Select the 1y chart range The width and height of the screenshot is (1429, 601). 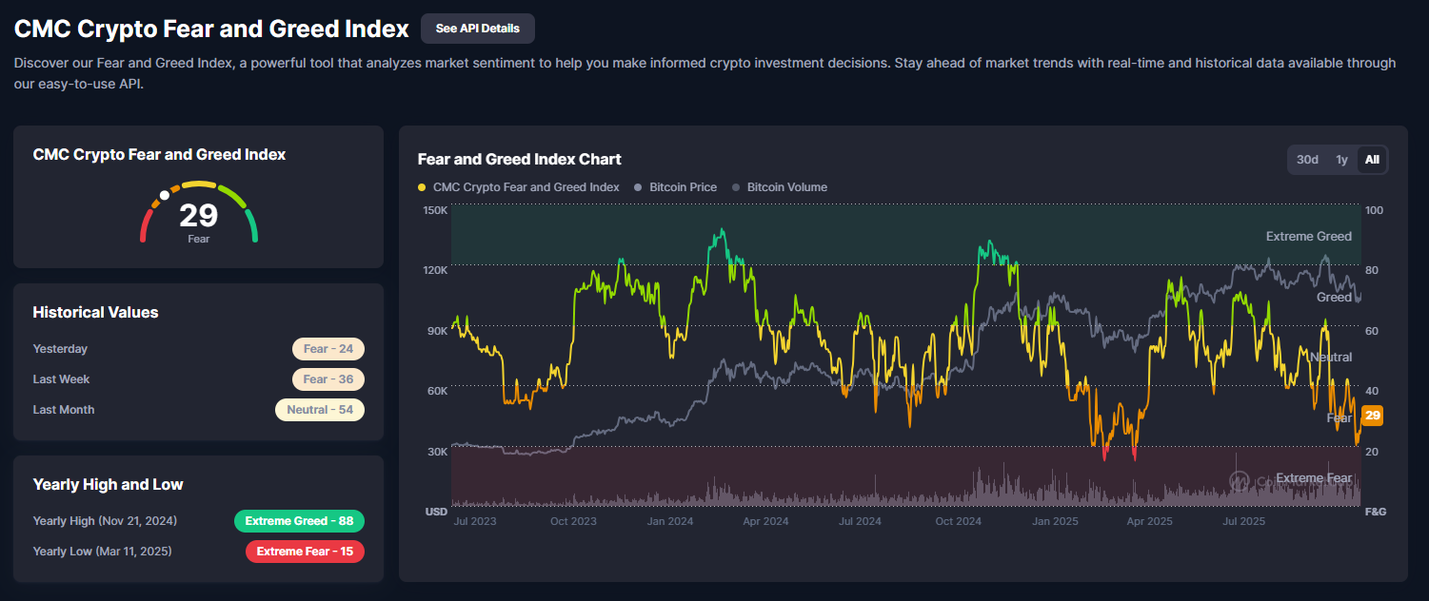(1340, 160)
